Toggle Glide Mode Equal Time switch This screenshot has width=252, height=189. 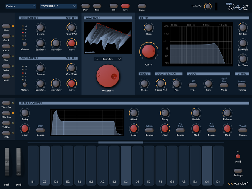[x=224, y=85]
